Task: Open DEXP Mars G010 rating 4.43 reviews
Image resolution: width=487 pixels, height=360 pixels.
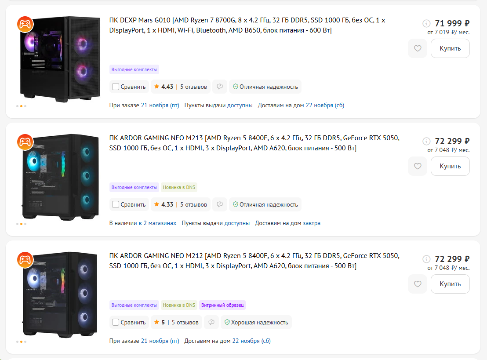Action: (x=180, y=87)
